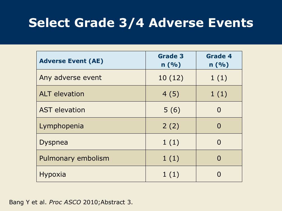282x211 pixels.
Task: Click the Lymphopenia row label
Action: pos(61,126)
